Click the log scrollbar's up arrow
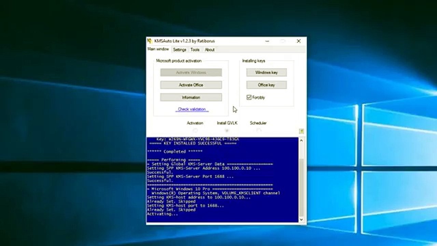This screenshot has height=246, width=437. (x=301, y=140)
